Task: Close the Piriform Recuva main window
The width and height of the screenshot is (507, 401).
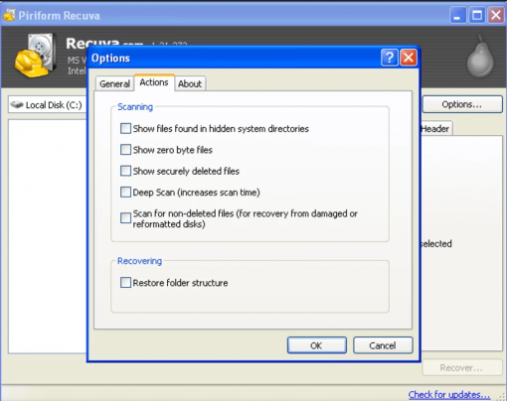Action: point(496,15)
